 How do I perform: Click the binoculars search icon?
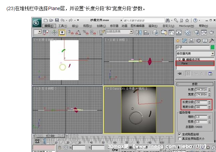(168, 21)
